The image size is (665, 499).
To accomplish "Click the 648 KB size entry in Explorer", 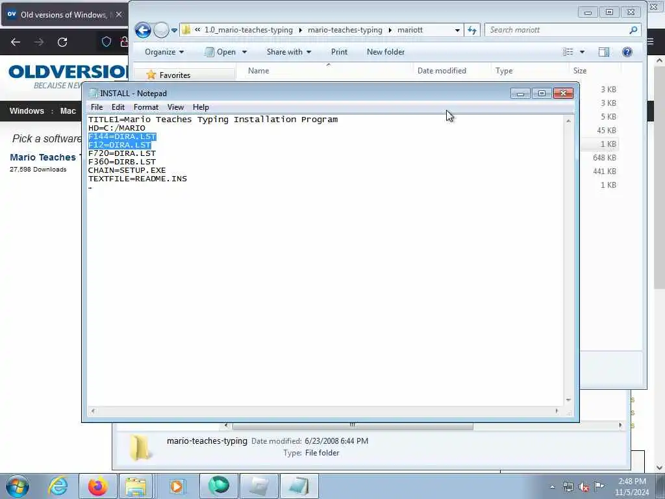I will click(605, 158).
